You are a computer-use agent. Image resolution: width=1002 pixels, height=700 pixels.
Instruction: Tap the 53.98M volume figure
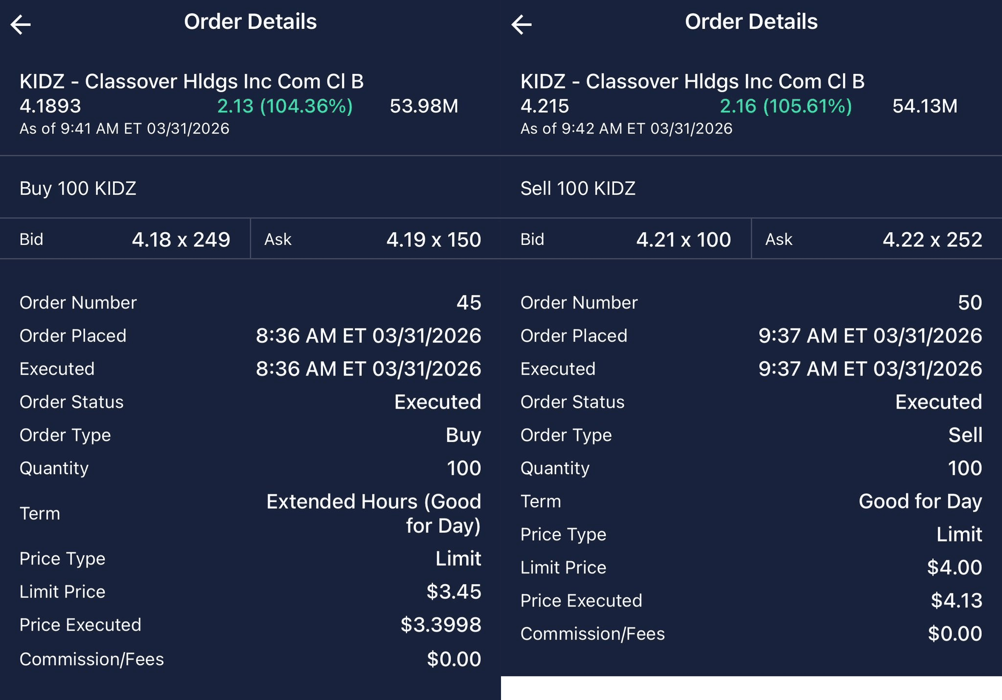click(x=424, y=106)
